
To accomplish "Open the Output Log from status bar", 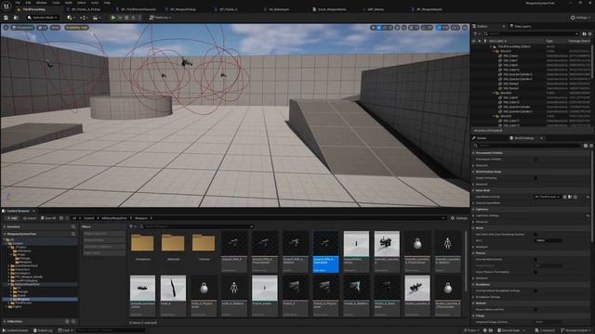I will click(43, 330).
